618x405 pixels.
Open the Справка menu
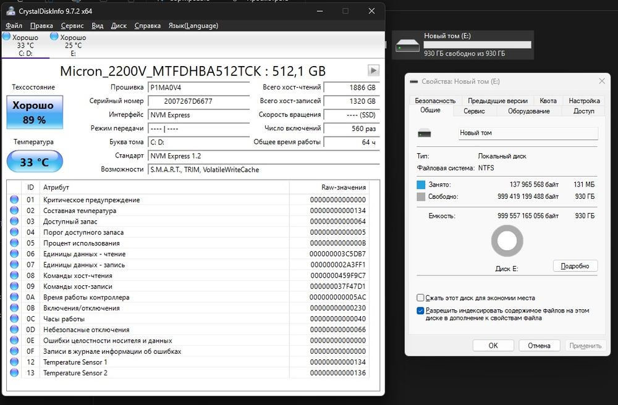click(x=148, y=25)
